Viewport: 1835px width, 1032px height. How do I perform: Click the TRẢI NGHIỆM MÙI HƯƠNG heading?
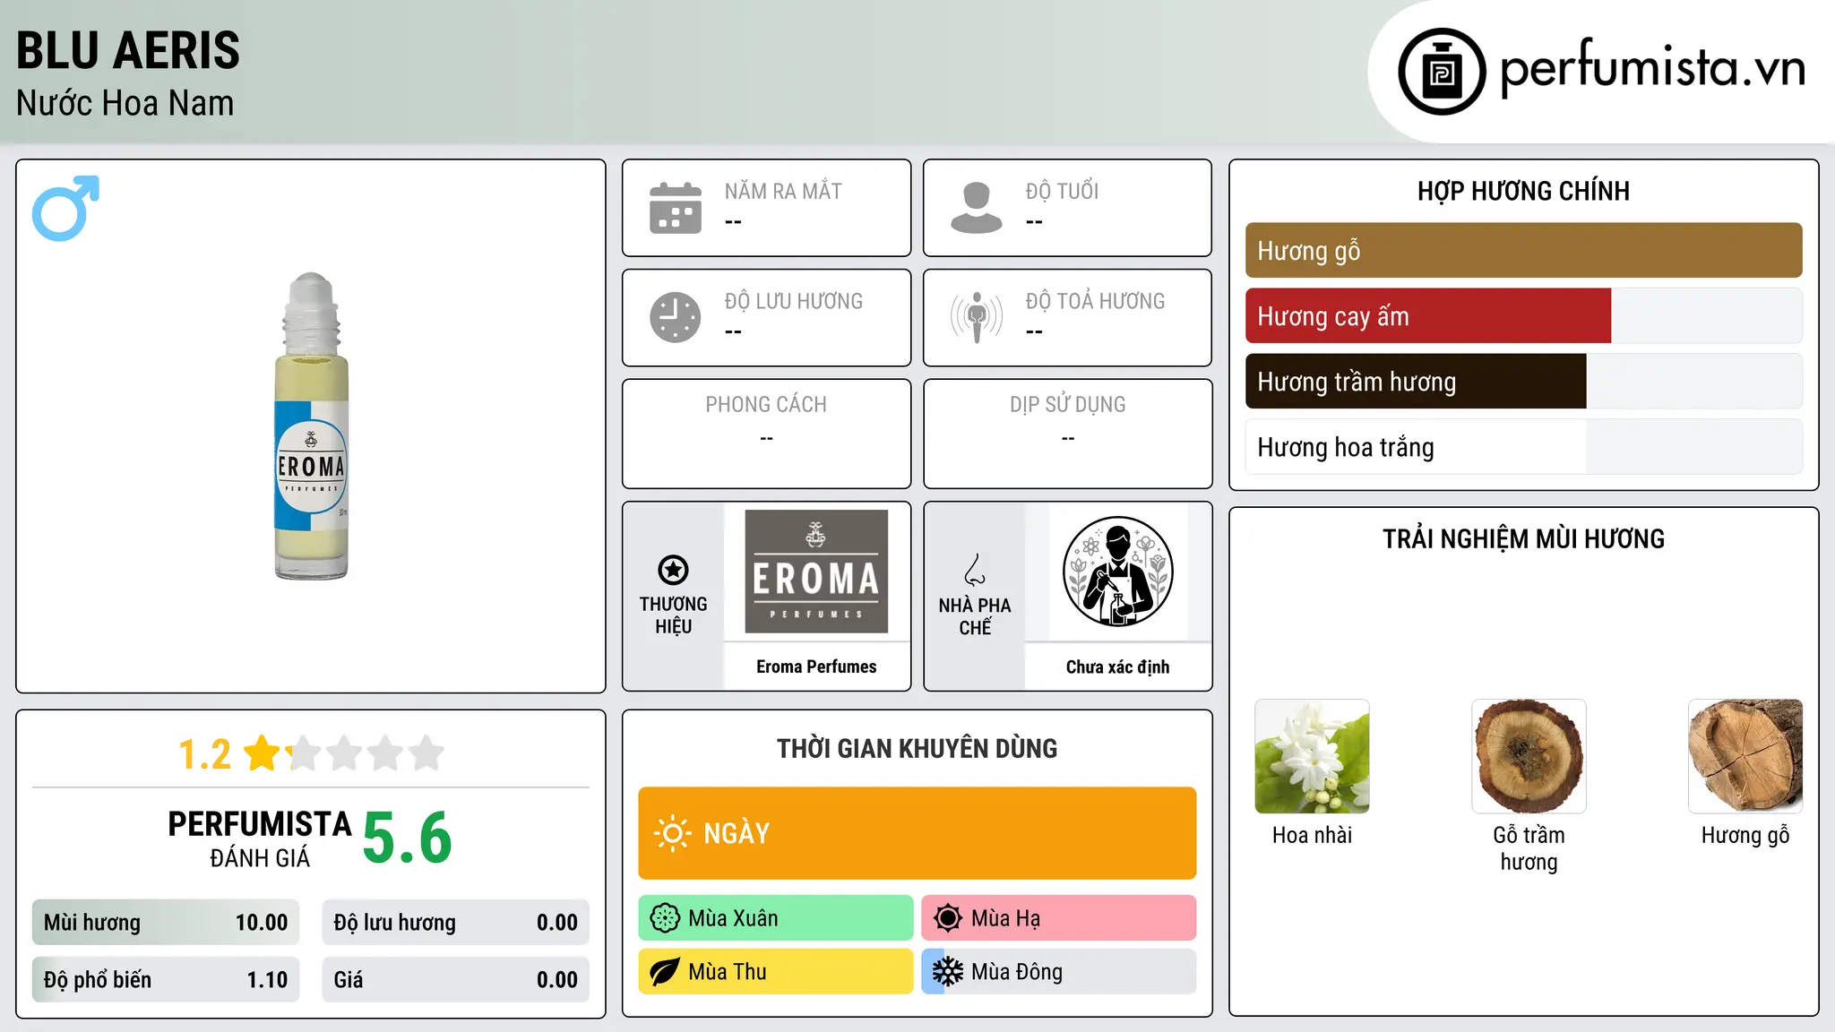click(1523, 539)
